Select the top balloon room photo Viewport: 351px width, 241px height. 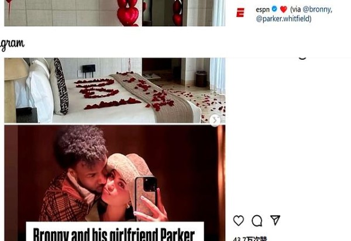pyautogui.click(x=115, y=13)
